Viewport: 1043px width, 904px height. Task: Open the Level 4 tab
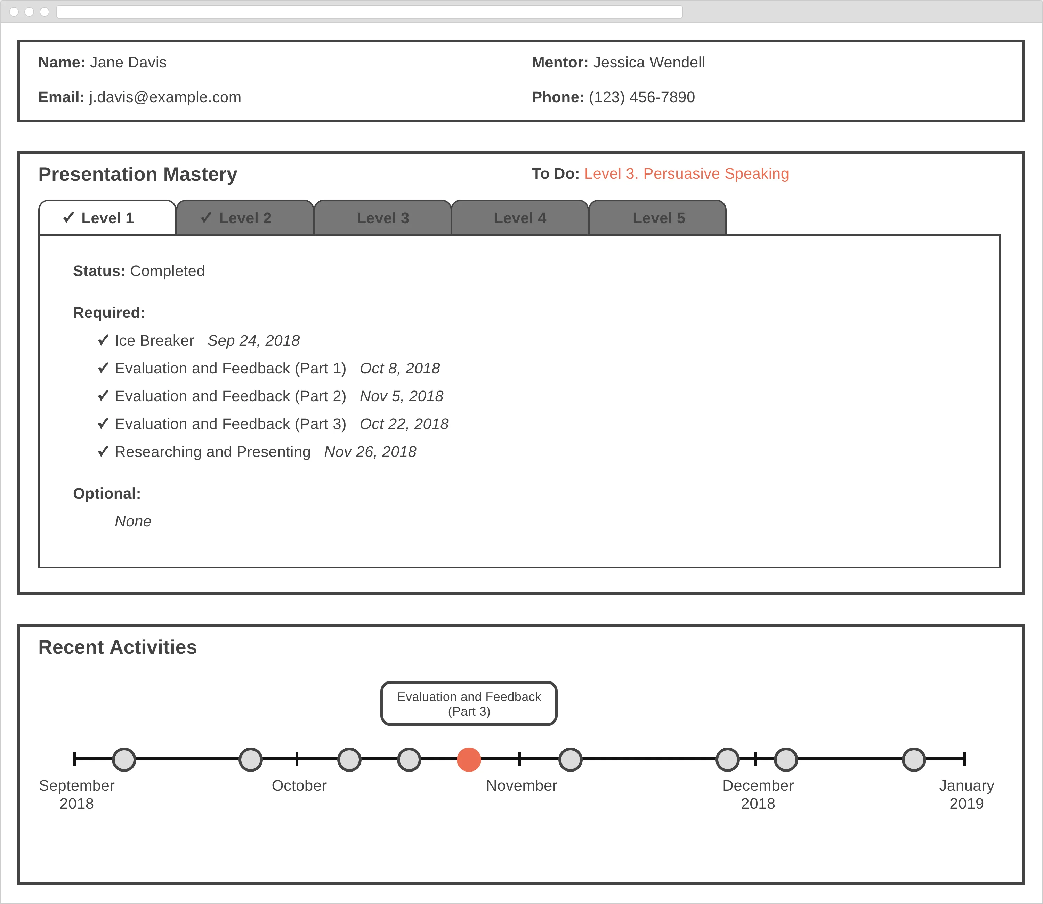pos(520,218)
